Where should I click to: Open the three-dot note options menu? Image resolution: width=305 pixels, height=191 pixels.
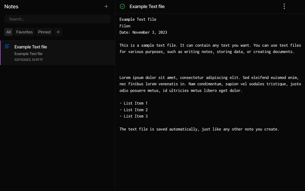coord(284,6)
